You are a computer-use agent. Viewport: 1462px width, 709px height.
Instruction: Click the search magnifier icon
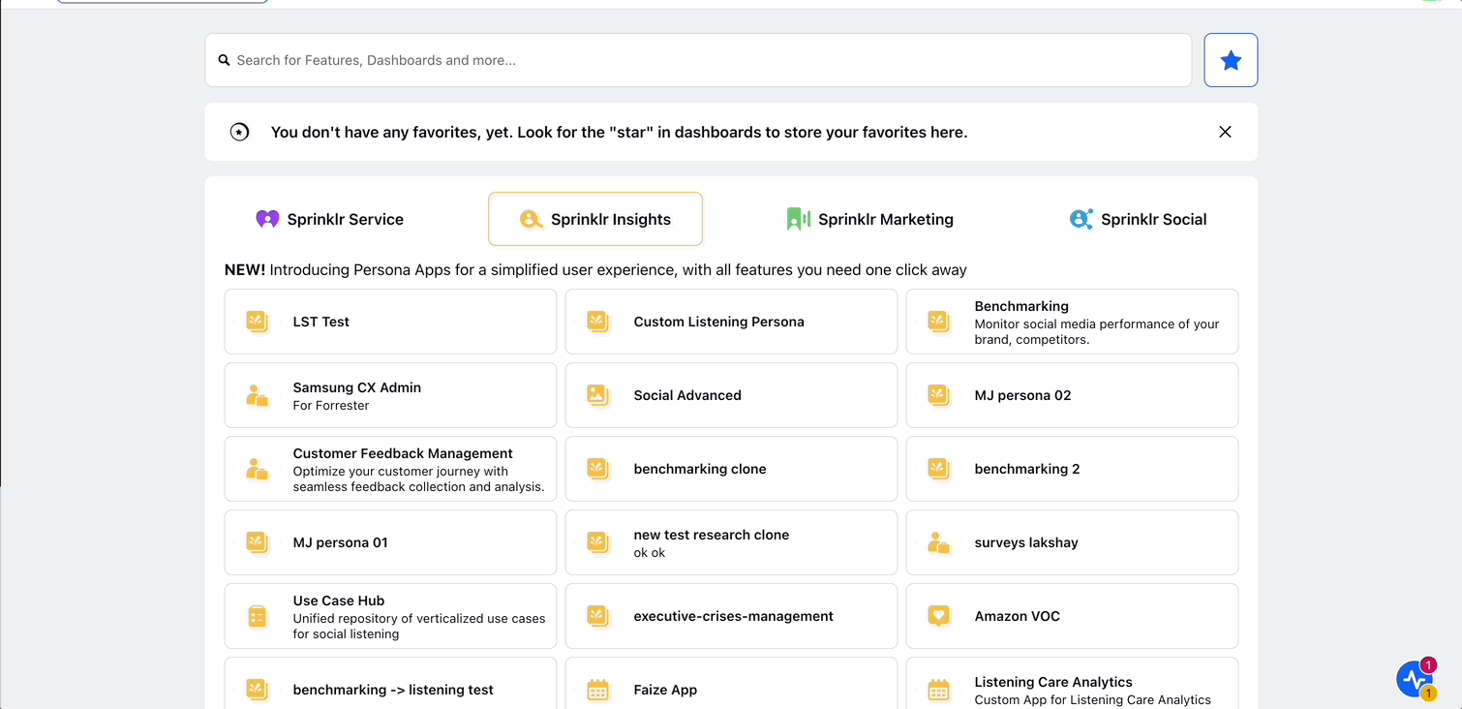[225, 60]
